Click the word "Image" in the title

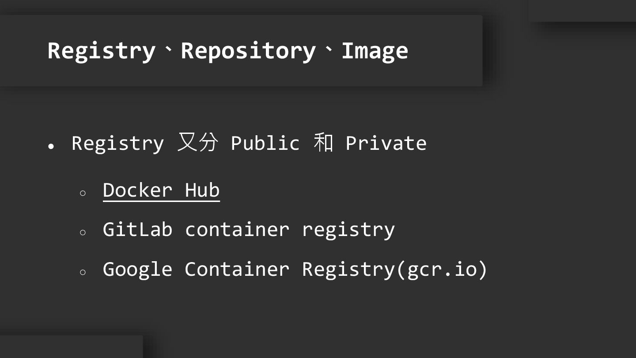375,51
